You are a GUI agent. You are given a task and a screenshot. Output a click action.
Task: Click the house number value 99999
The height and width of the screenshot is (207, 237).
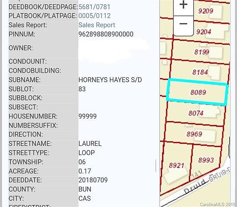coord(87,116)
